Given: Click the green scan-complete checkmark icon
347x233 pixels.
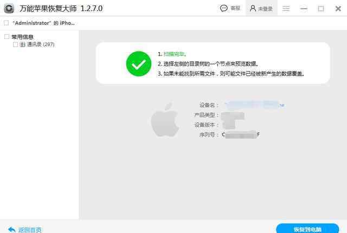Looking at the screenshot, I should coord(139,64).
